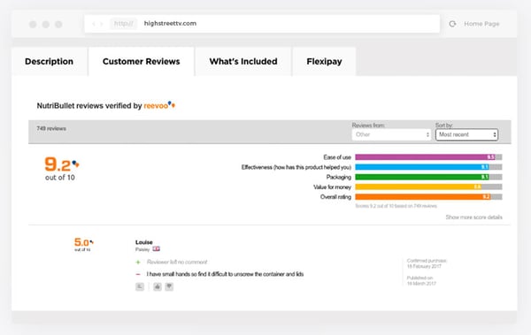This screenshot has height=335, width=531.
Task: Click the browser back arrow
Action: (94, 24)
